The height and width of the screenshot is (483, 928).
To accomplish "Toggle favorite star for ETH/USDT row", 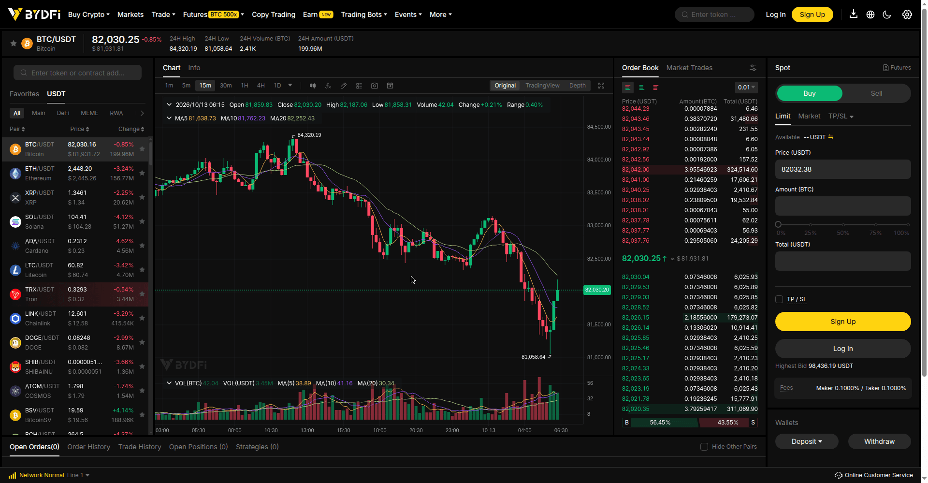I will tap(142, 173).
